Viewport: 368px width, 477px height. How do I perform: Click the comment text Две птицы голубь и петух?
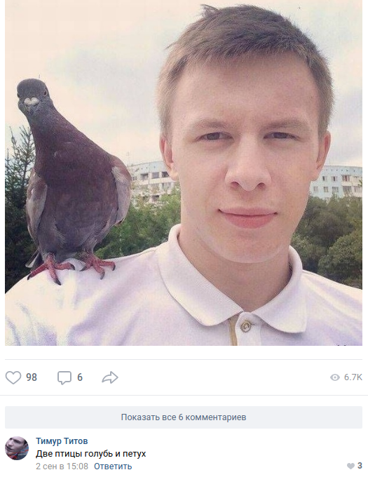coord(91,454)
